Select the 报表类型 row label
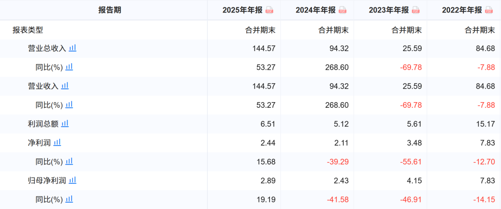 28,30
